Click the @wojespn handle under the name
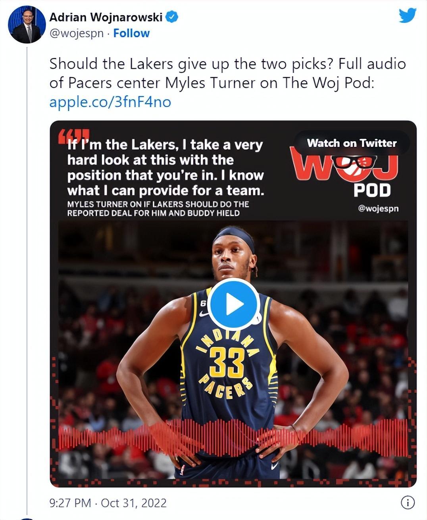Viewport: 427px width, 520px height. (x=76, y=33)
